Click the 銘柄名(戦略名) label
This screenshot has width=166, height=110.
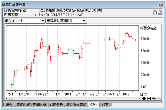point(15,10)
